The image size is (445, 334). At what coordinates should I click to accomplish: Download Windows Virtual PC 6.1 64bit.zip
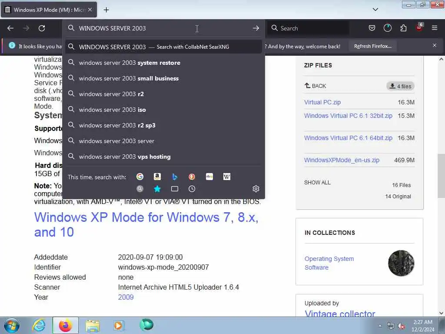coord(348,138)
